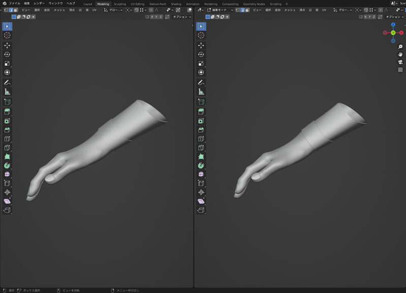406x293 pixels.
Task: Toggle X mirror in left viewport
Action: 152,17
